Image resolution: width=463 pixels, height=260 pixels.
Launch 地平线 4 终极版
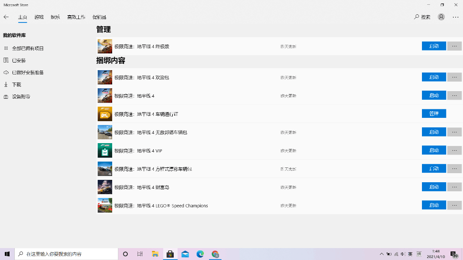[434, 46]
